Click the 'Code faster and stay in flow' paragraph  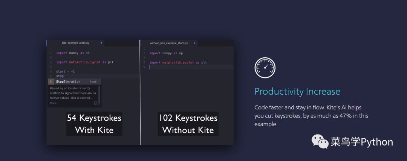[311, 115]
